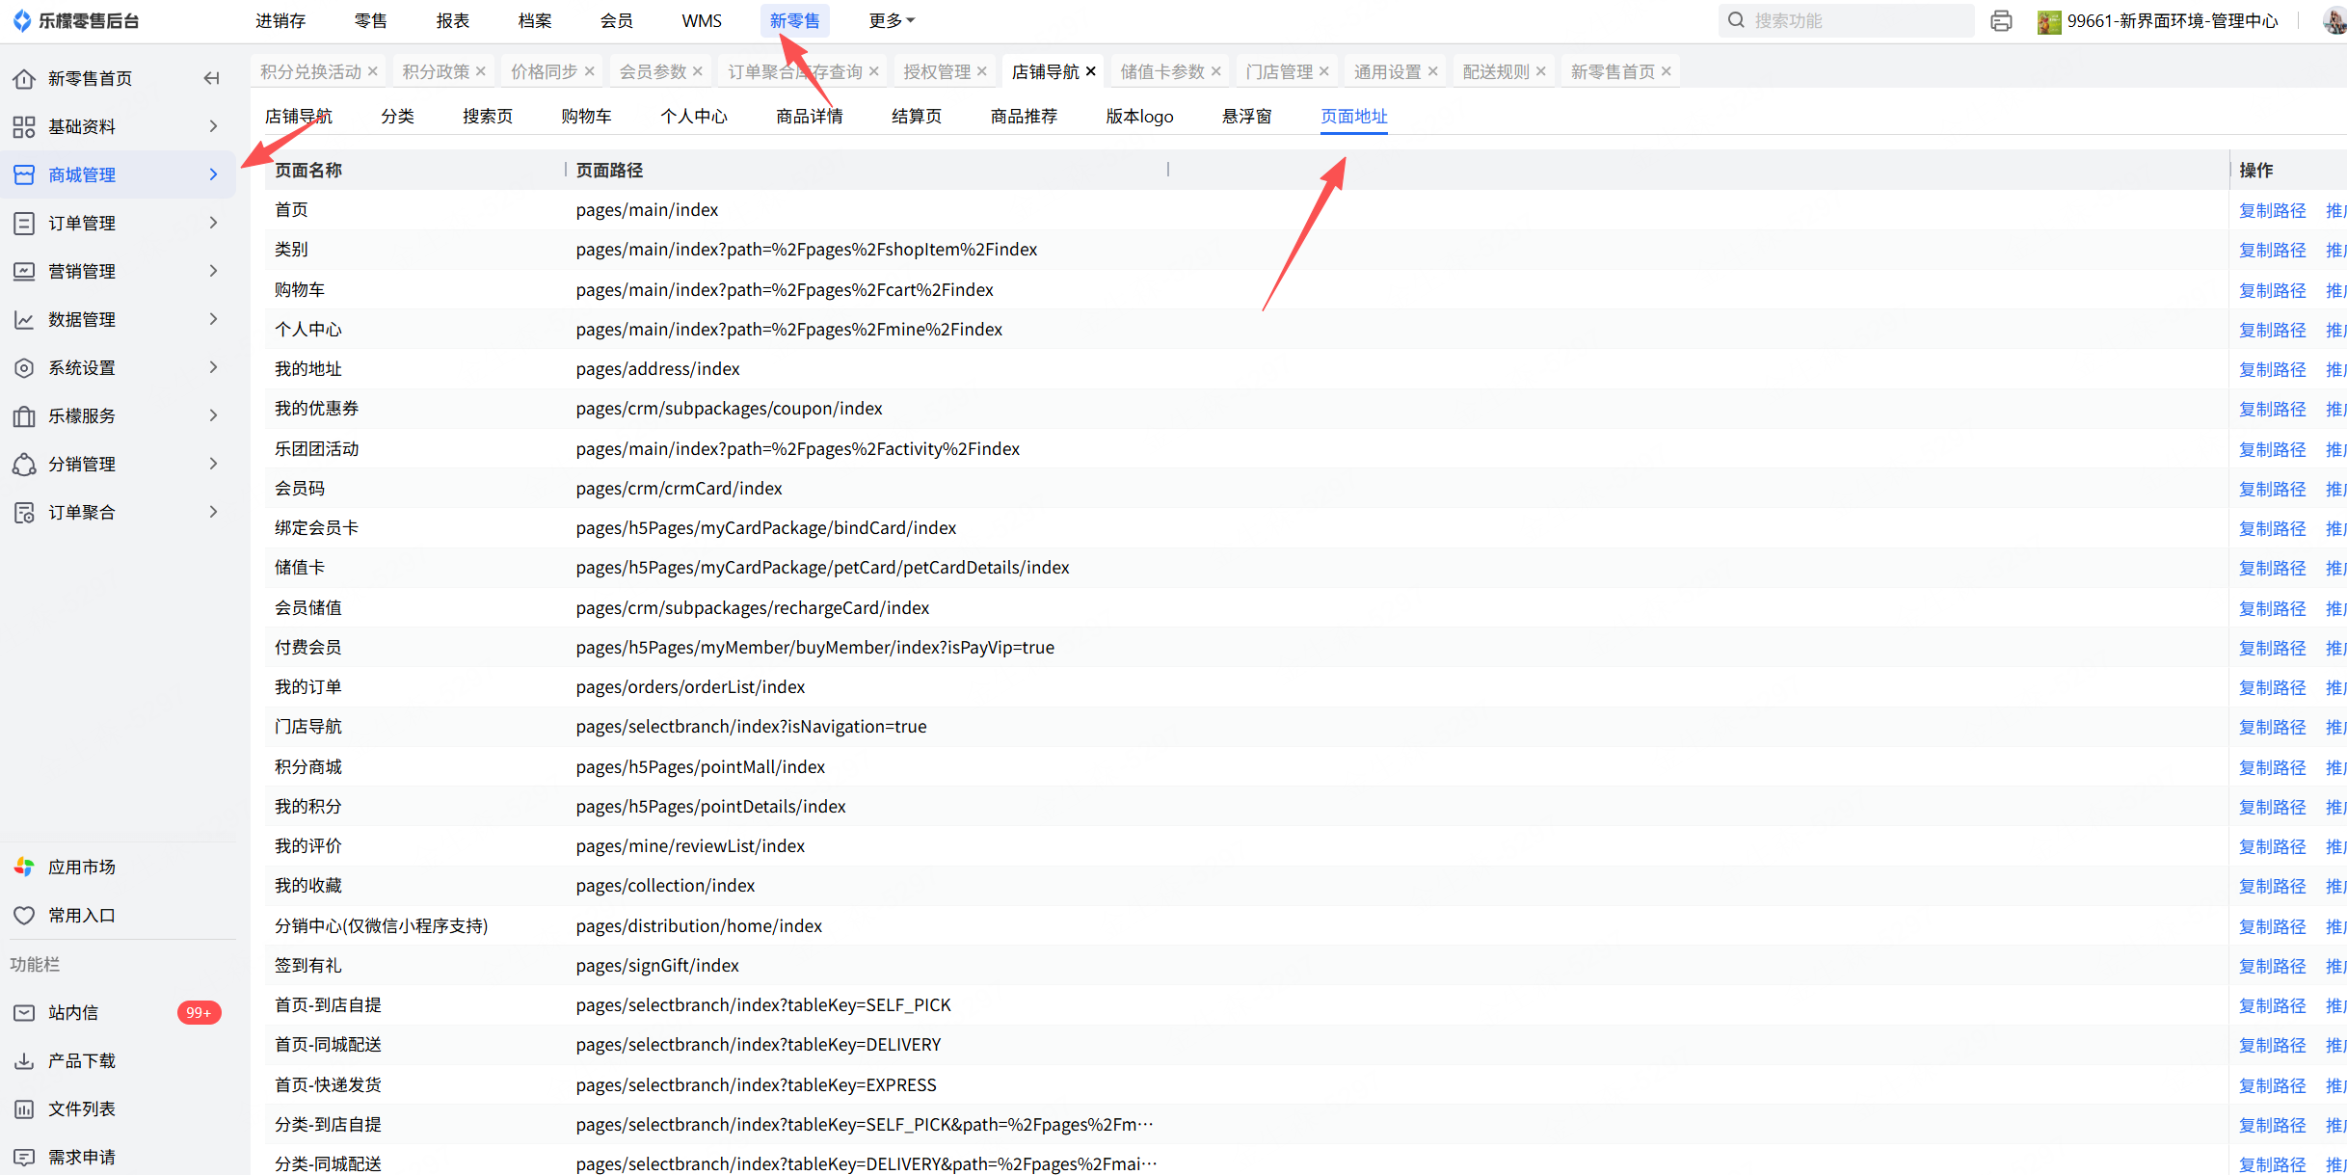Click the 需求申请 message icon

click(x=24, y=1157)
